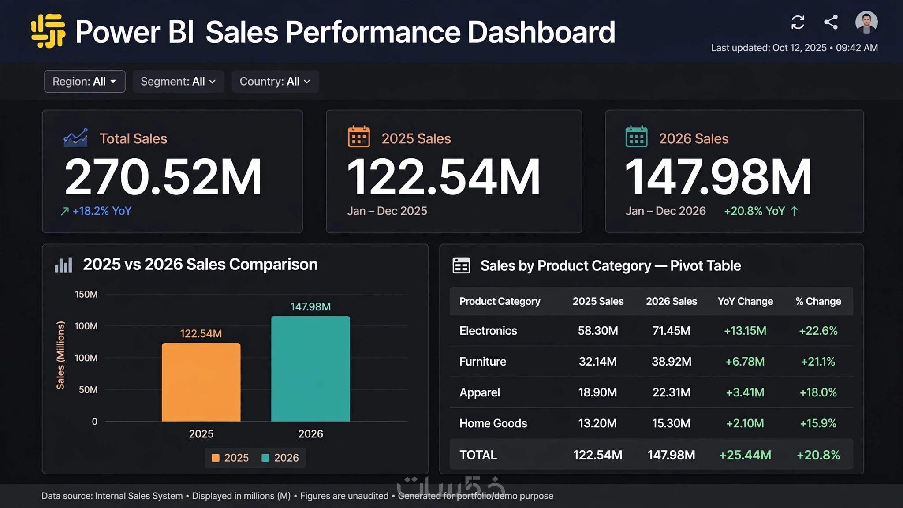Click the +20.8% value in TOTAL row
This screenshot has height=508, width=903.
click(x=818, y=455)
